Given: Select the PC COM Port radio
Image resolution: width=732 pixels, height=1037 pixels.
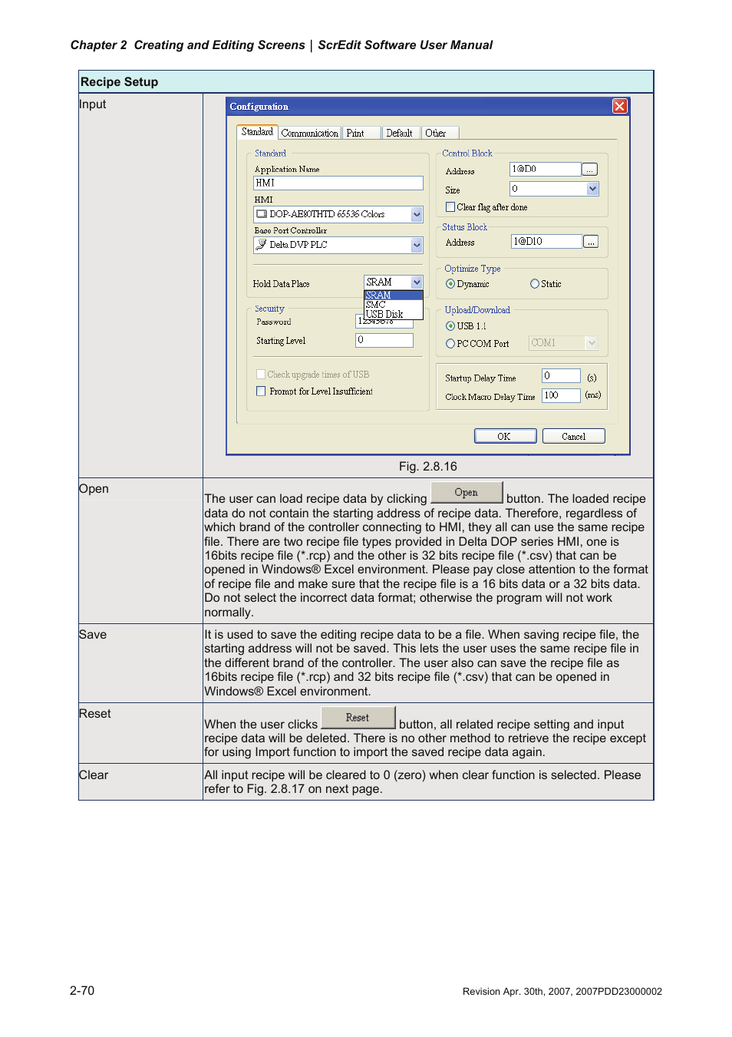Looking at the screenshot, I should coord(450,344).
